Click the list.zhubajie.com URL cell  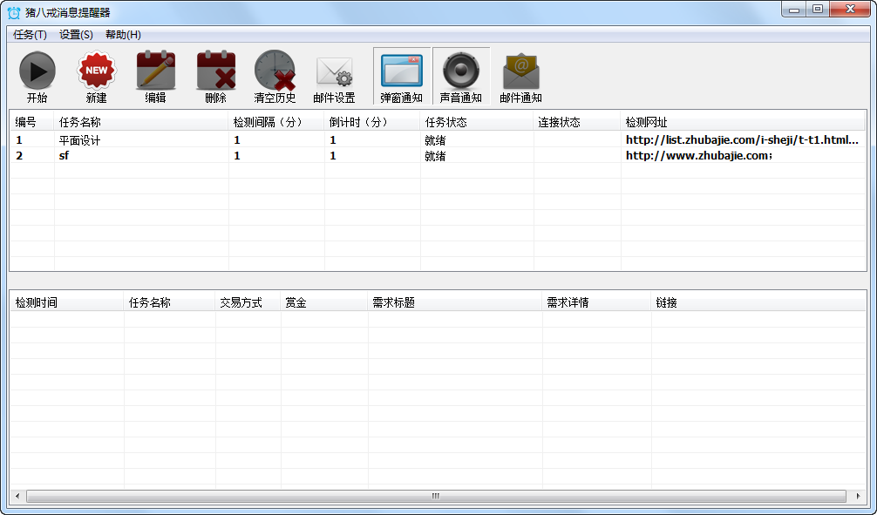(742, 139)
